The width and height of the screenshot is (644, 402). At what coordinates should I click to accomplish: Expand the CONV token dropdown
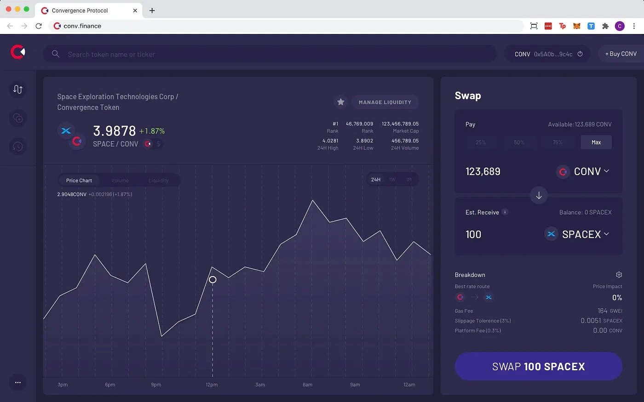point(606,171)
